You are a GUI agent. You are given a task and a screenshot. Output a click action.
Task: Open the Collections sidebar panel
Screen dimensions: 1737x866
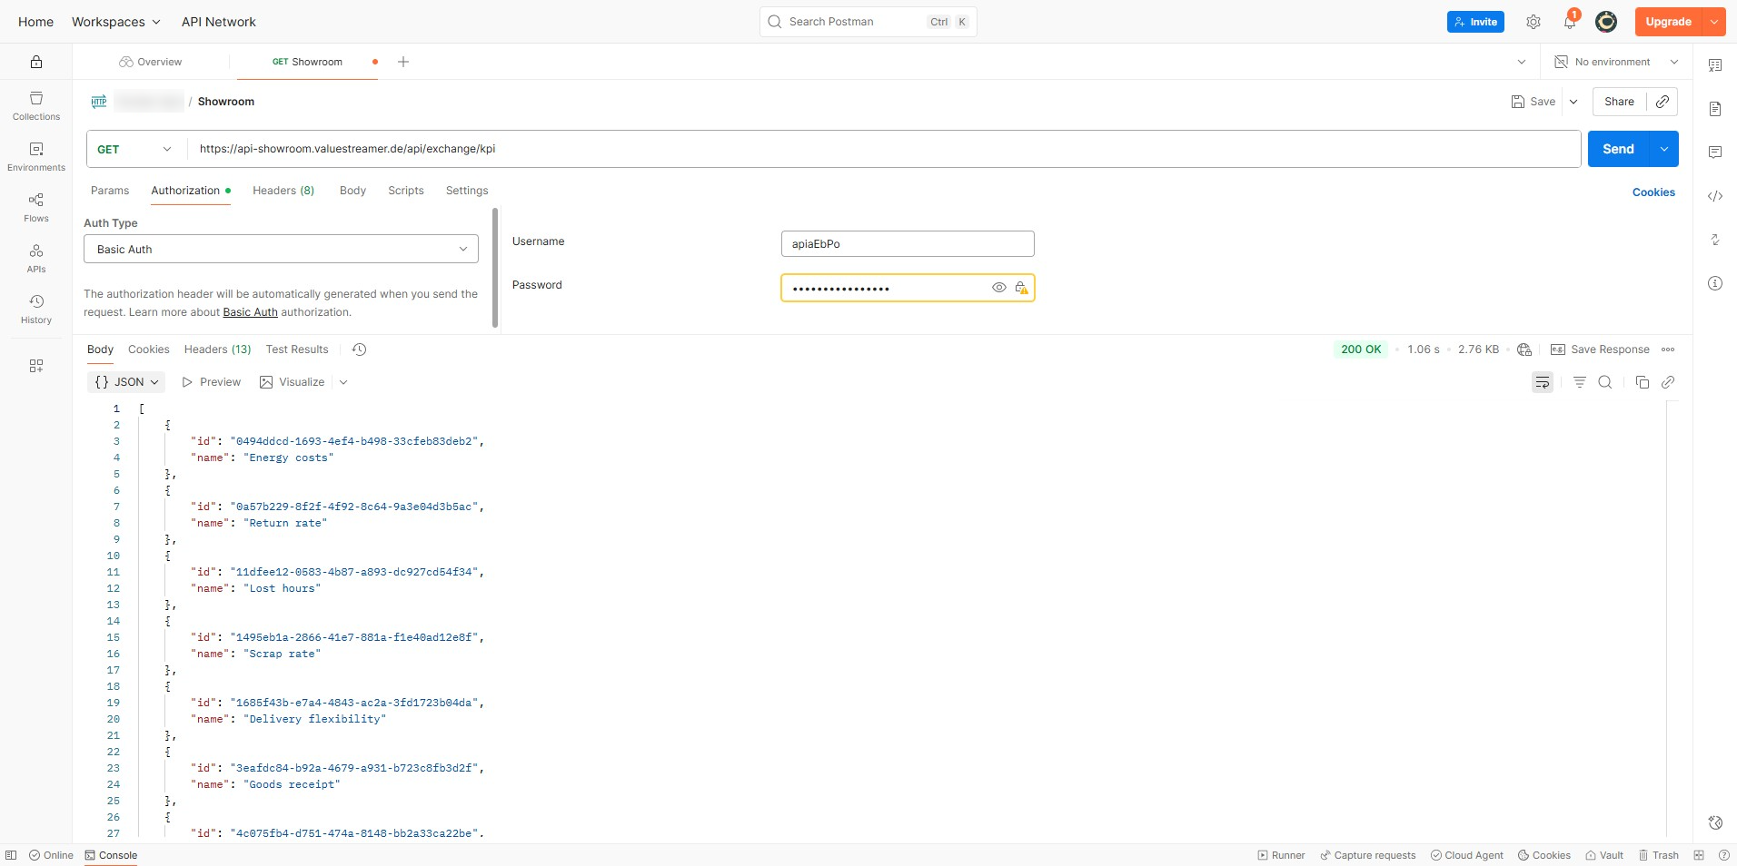[36, 105]
